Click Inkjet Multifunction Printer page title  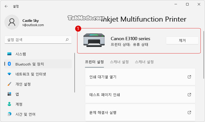144,19
